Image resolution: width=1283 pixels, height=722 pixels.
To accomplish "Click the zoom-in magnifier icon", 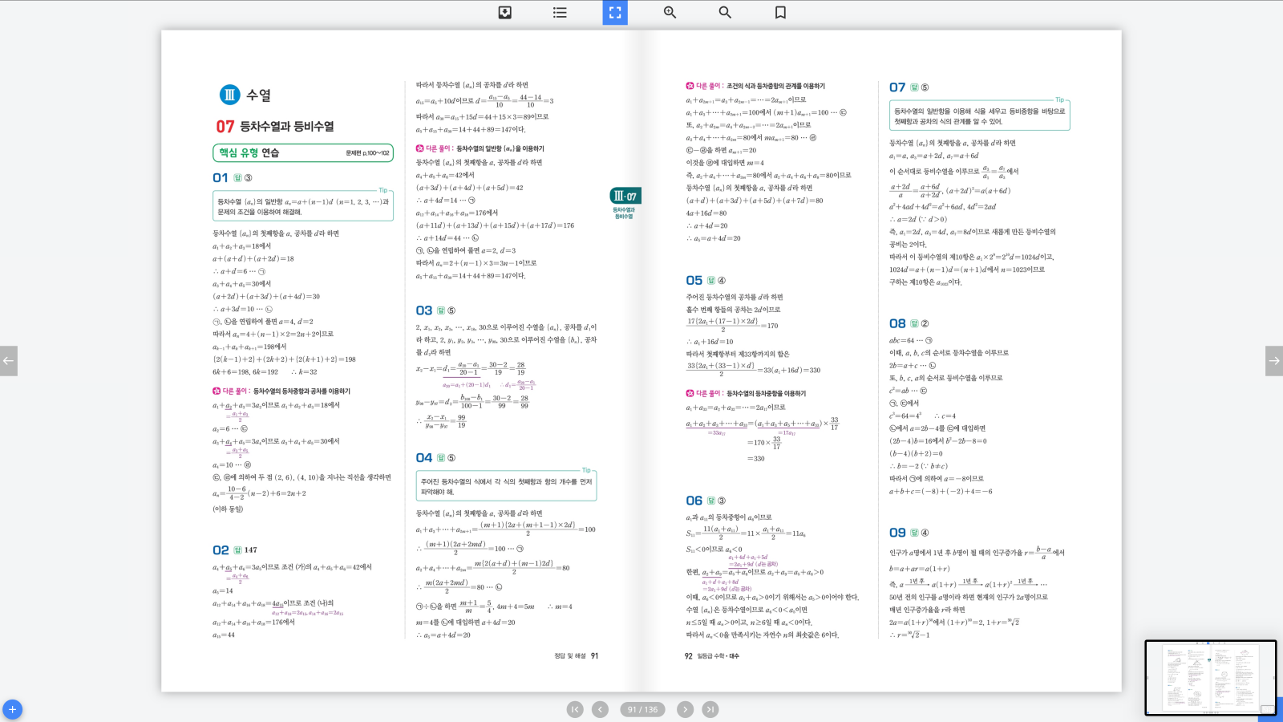I will pos(670,13).
